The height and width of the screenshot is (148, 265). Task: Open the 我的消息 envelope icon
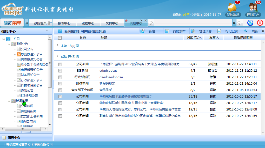(x=232, y=8)
